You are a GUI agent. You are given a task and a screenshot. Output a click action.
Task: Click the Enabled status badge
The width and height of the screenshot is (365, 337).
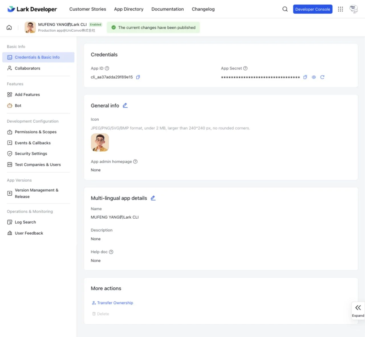click(96, 25)
